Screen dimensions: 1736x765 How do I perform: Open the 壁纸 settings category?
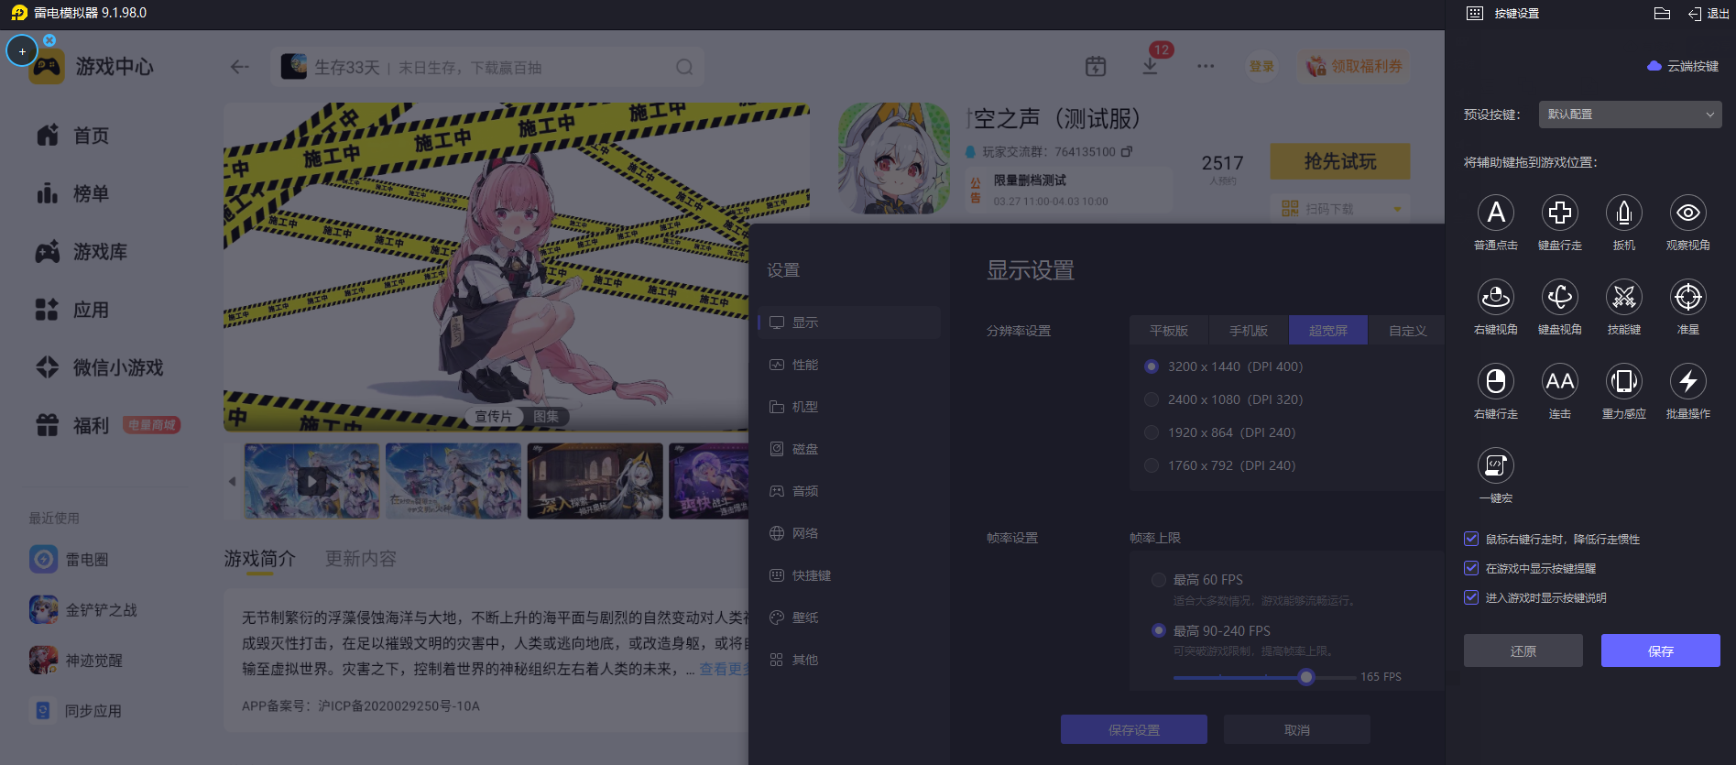(x=849, y=617)
